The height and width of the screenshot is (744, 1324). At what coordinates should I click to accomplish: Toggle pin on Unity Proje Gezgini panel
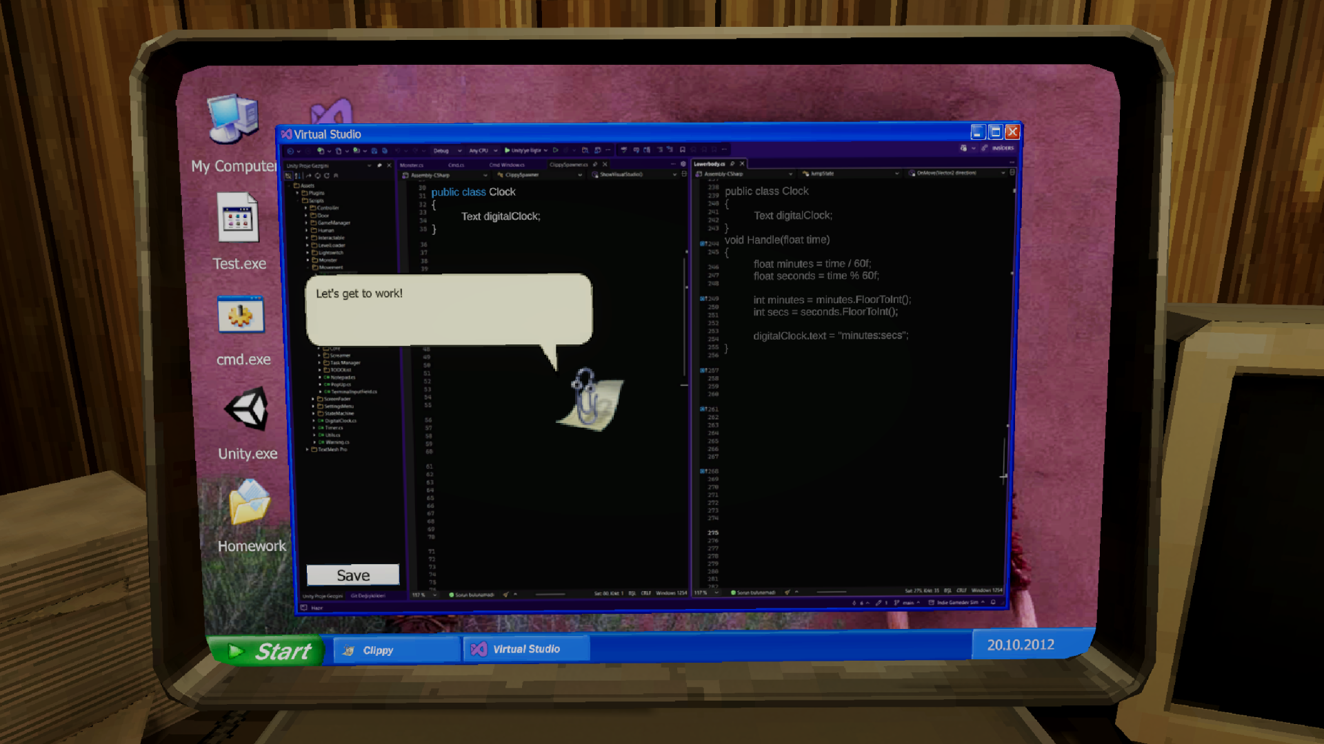[379, 165]
